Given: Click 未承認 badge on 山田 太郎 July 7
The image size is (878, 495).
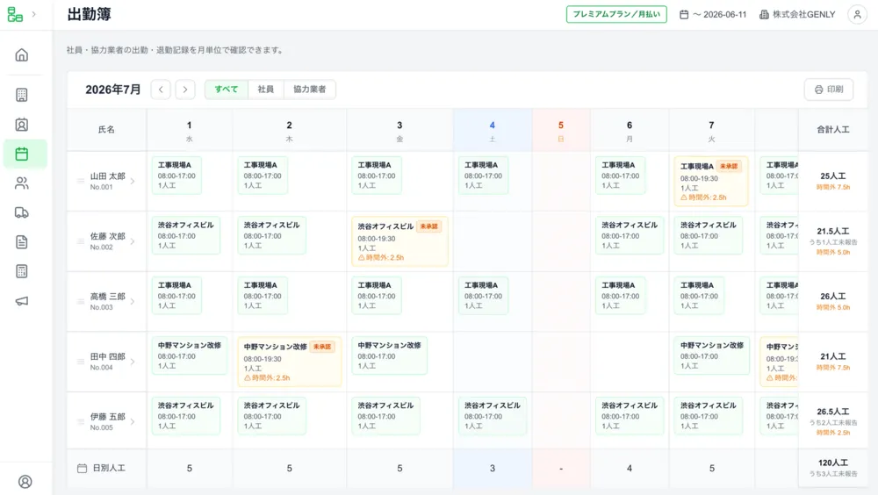Looking at the screenshot, I should pyautogui.click(x=729, y=166).
